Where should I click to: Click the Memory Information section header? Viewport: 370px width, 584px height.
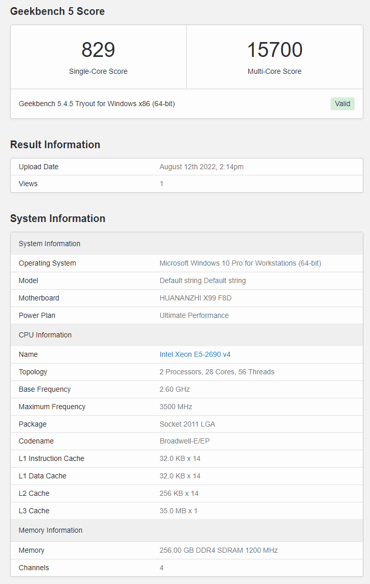tap(50, 530)
